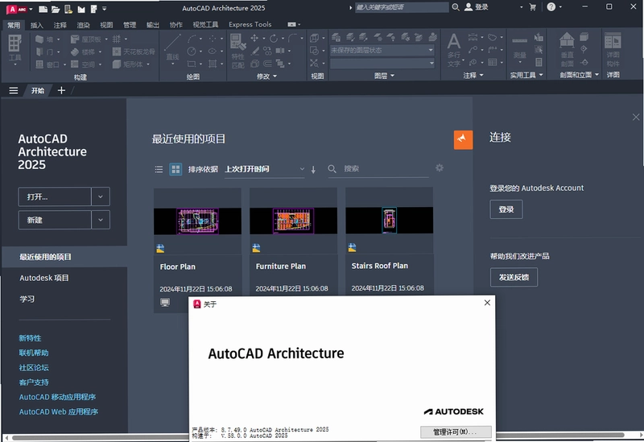Viewport: 644px width, 442px height.
Task: Click the 登录 button under Autodesk Account
Action: click(x=506, y=209)
